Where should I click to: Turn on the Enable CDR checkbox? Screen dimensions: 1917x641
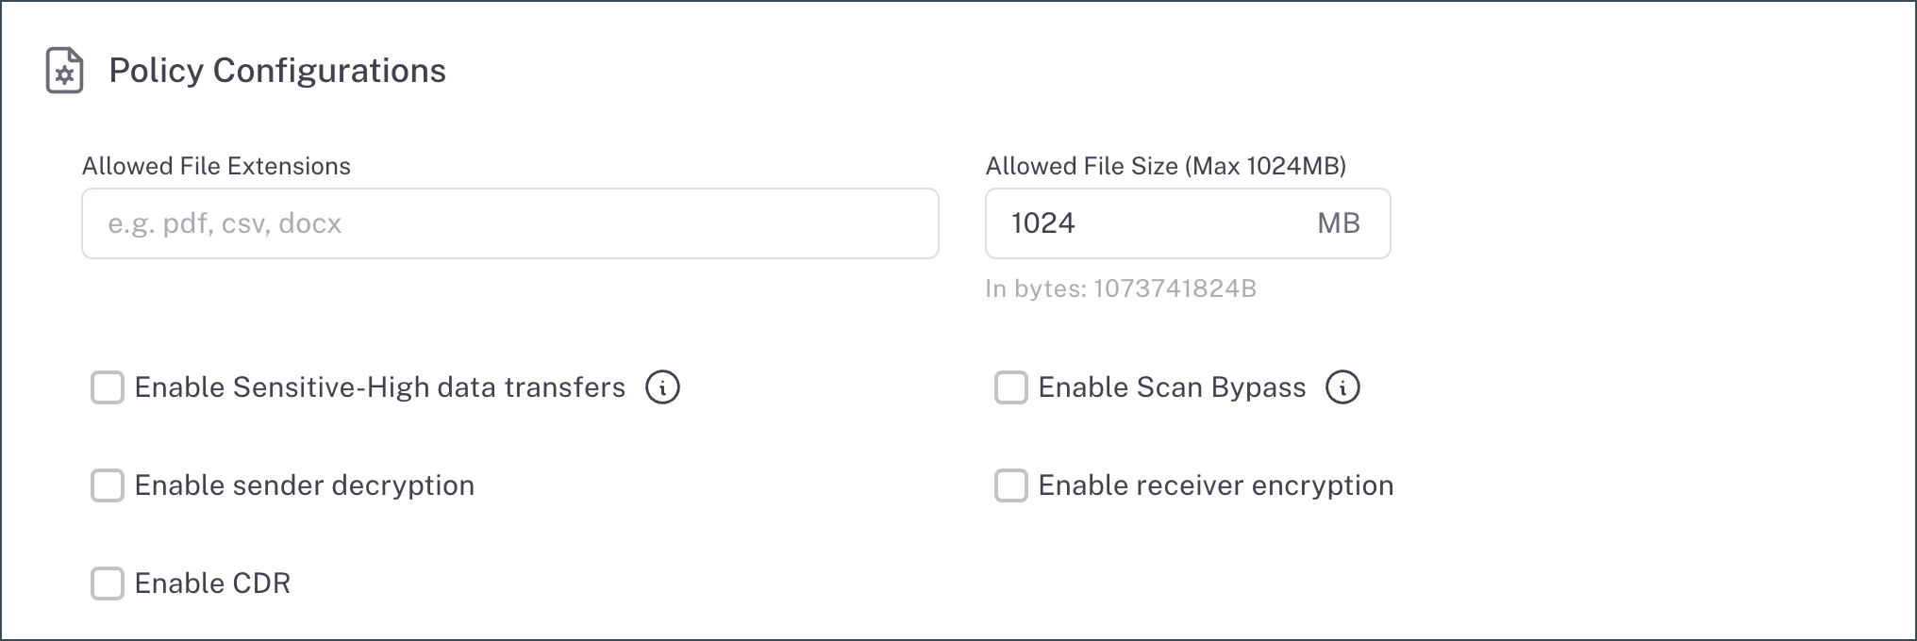coord(108,583)
